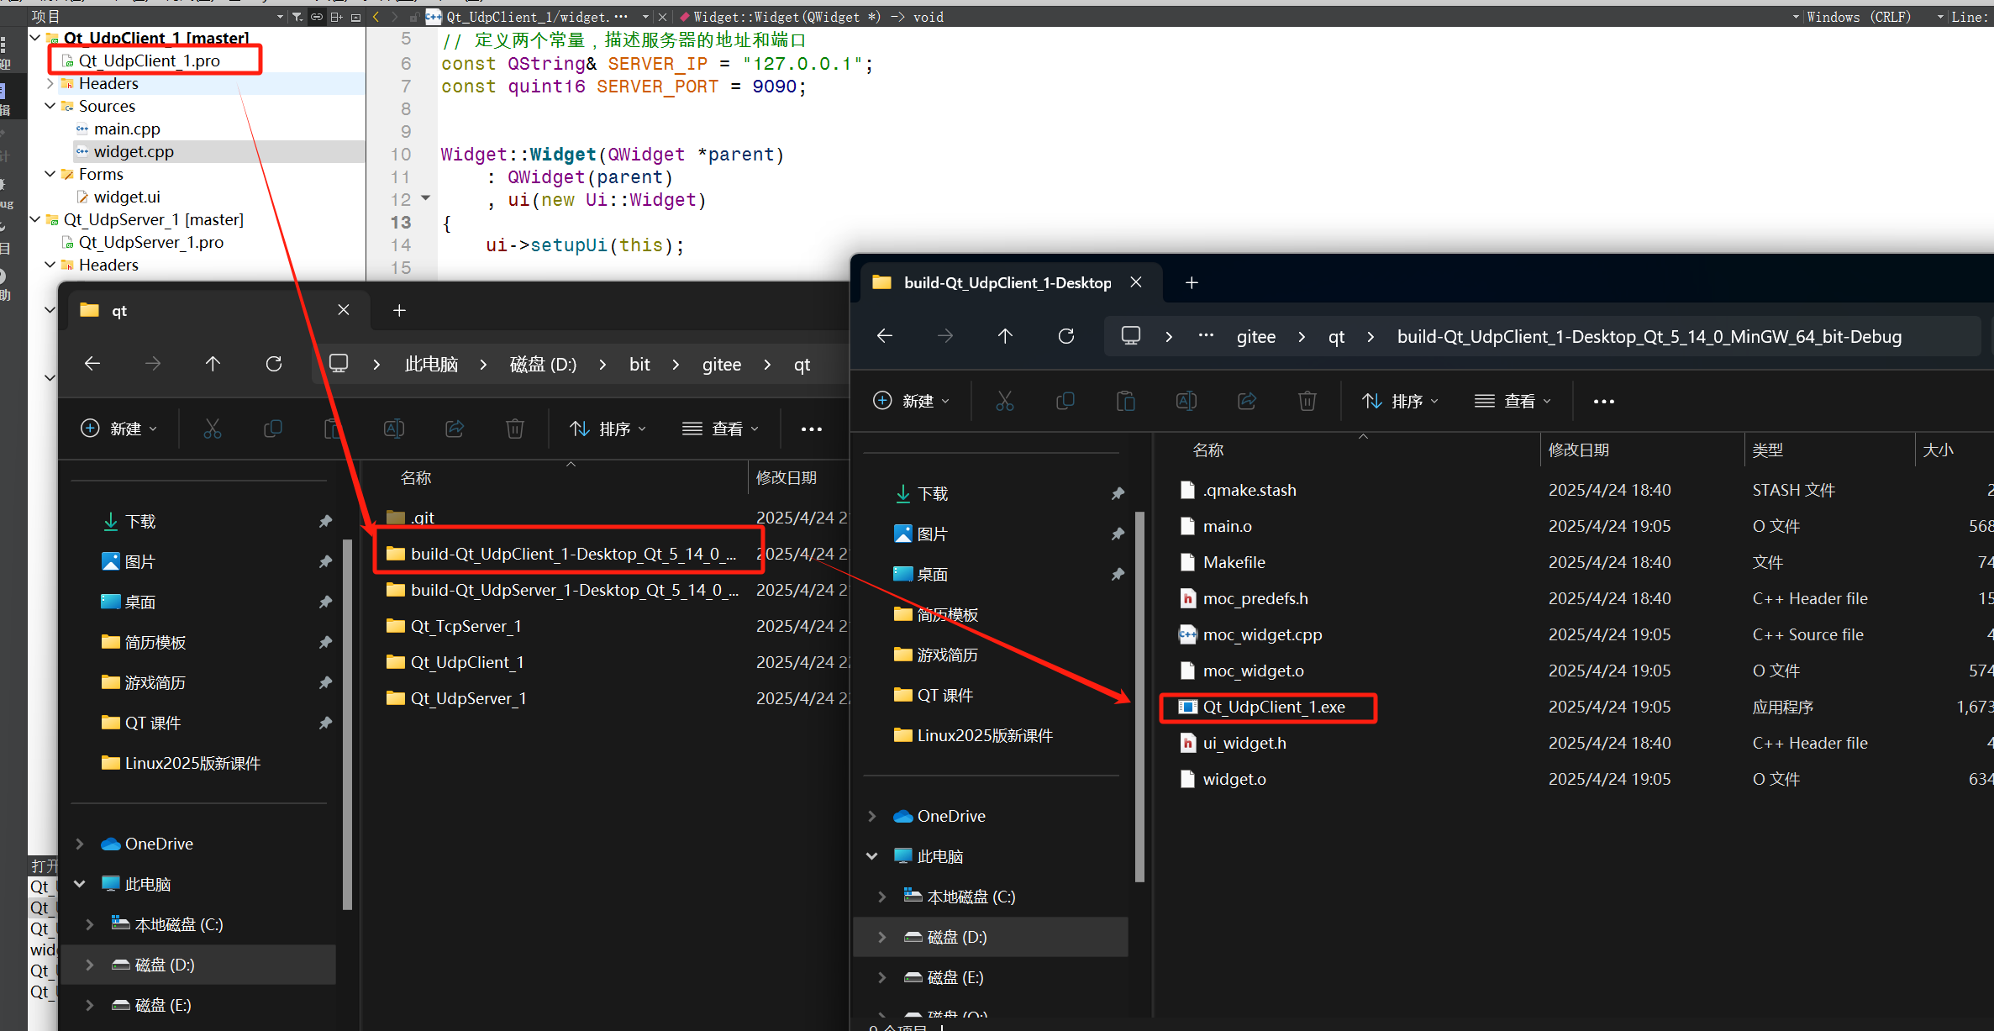Open the 查看 dropdown in qt window
Viewport: 1994px width, 1031px height.
pos(721,429)
